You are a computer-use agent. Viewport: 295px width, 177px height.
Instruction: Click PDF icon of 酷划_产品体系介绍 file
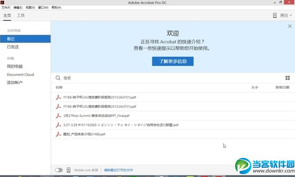(x=58, y=134)
